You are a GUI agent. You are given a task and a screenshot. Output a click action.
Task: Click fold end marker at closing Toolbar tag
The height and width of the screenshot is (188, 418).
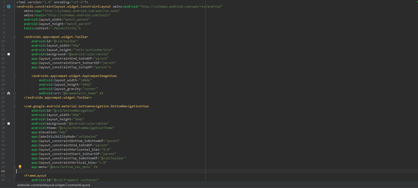tap(15, 98)
